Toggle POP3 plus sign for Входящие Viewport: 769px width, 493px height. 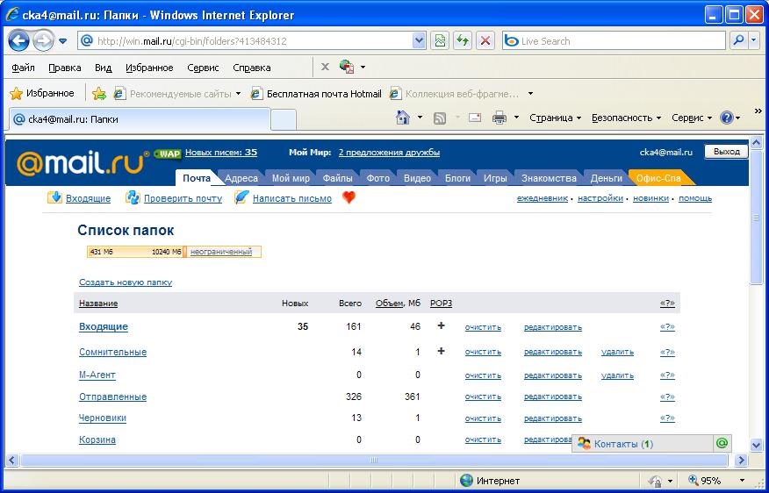(x=441, y=325)
